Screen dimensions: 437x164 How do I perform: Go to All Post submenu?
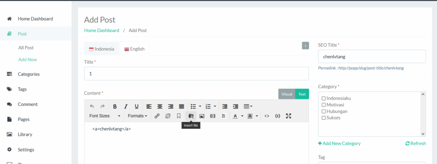pyautogui.click(x=26, y=48)
